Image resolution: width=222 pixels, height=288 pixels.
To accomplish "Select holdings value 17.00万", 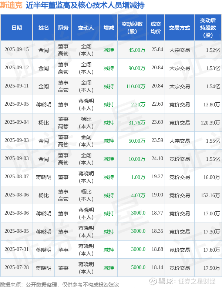I will 212,213.
